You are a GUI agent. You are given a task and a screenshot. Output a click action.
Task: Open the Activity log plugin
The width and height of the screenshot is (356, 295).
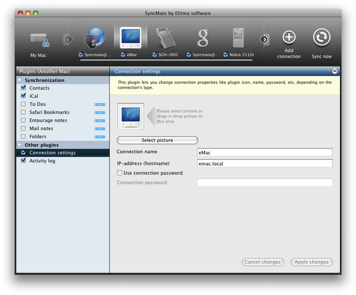[42, 161]
